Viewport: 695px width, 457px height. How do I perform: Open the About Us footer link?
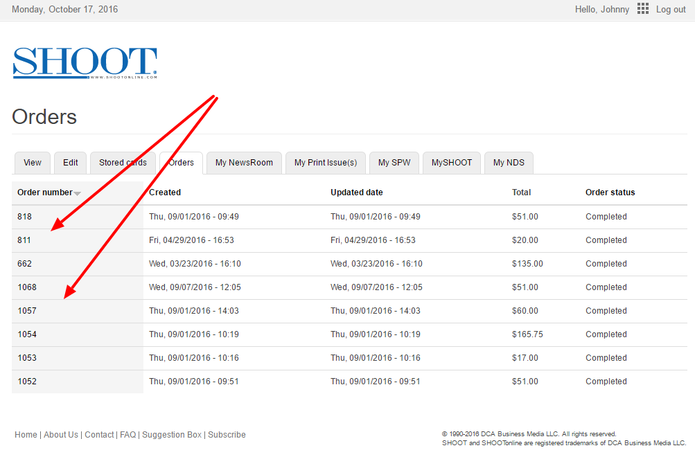pyautogui.click(x=61, y=435)
